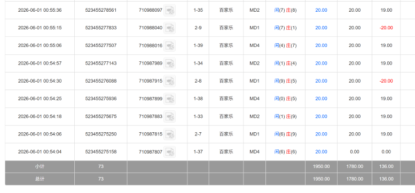Open the video replay icon beside 710987899
The width and height of the screenshot is (415, 193).
click(169, 99)
